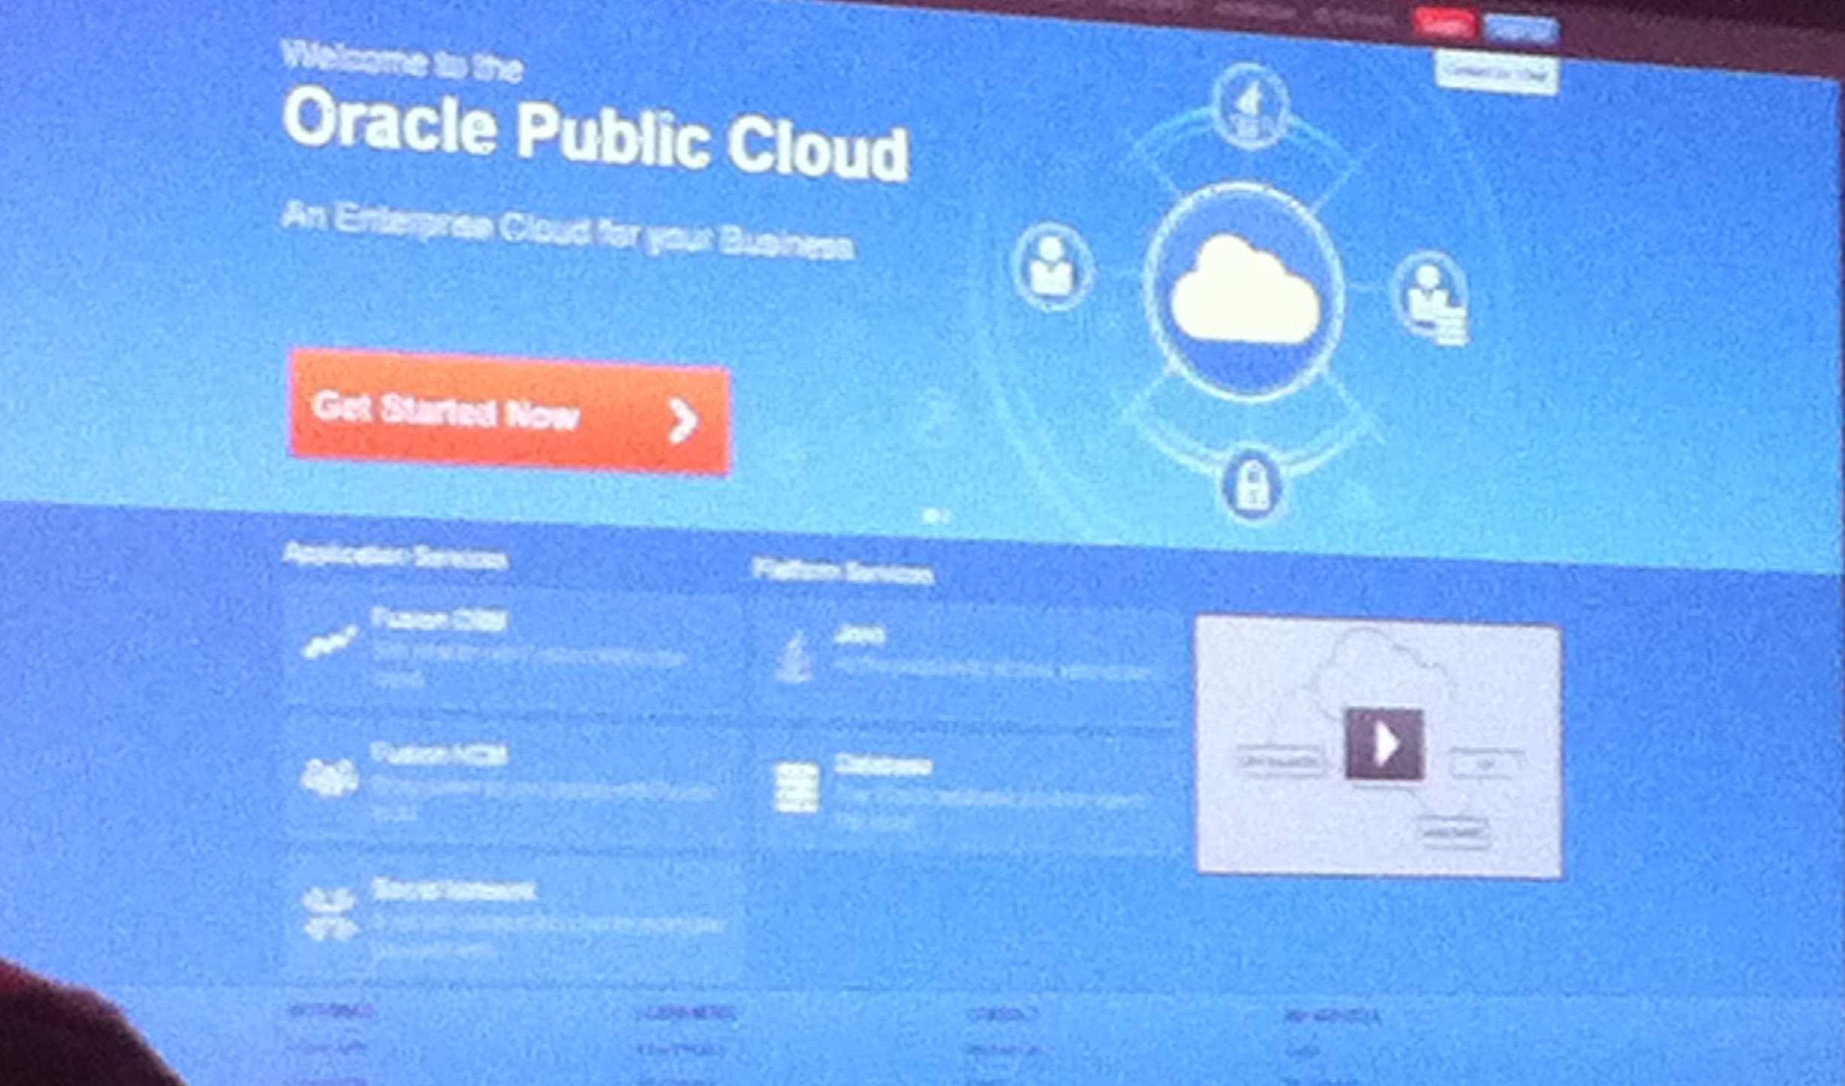
Task: Click the user-with-document icon right of cloud
Action: click(x=1432, y=296)
